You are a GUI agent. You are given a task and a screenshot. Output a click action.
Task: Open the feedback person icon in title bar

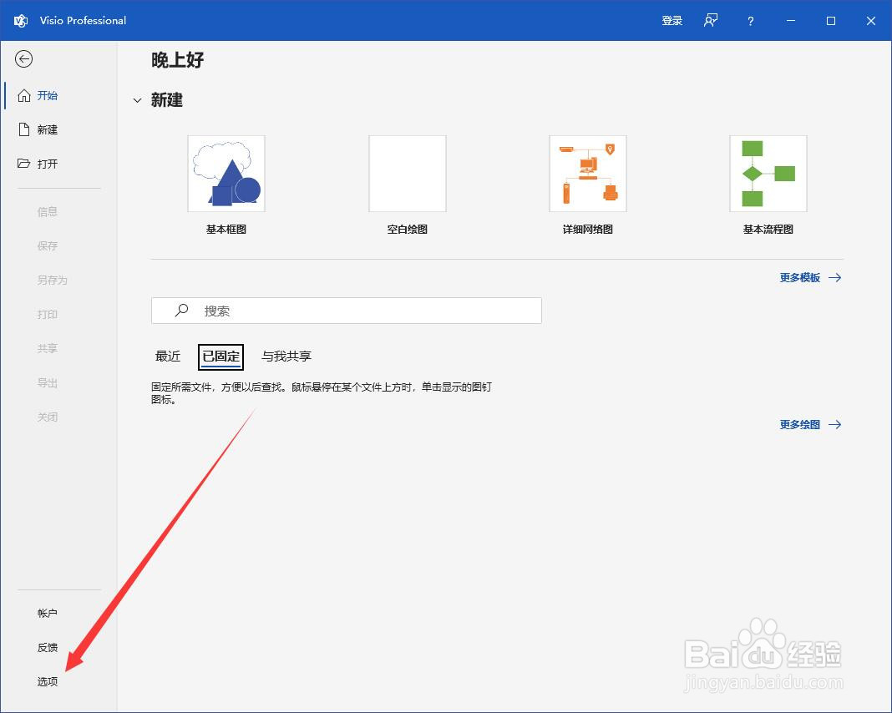(x=711, y=21)
